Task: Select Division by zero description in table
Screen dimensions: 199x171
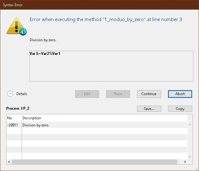Action: (x=36, y=125)
